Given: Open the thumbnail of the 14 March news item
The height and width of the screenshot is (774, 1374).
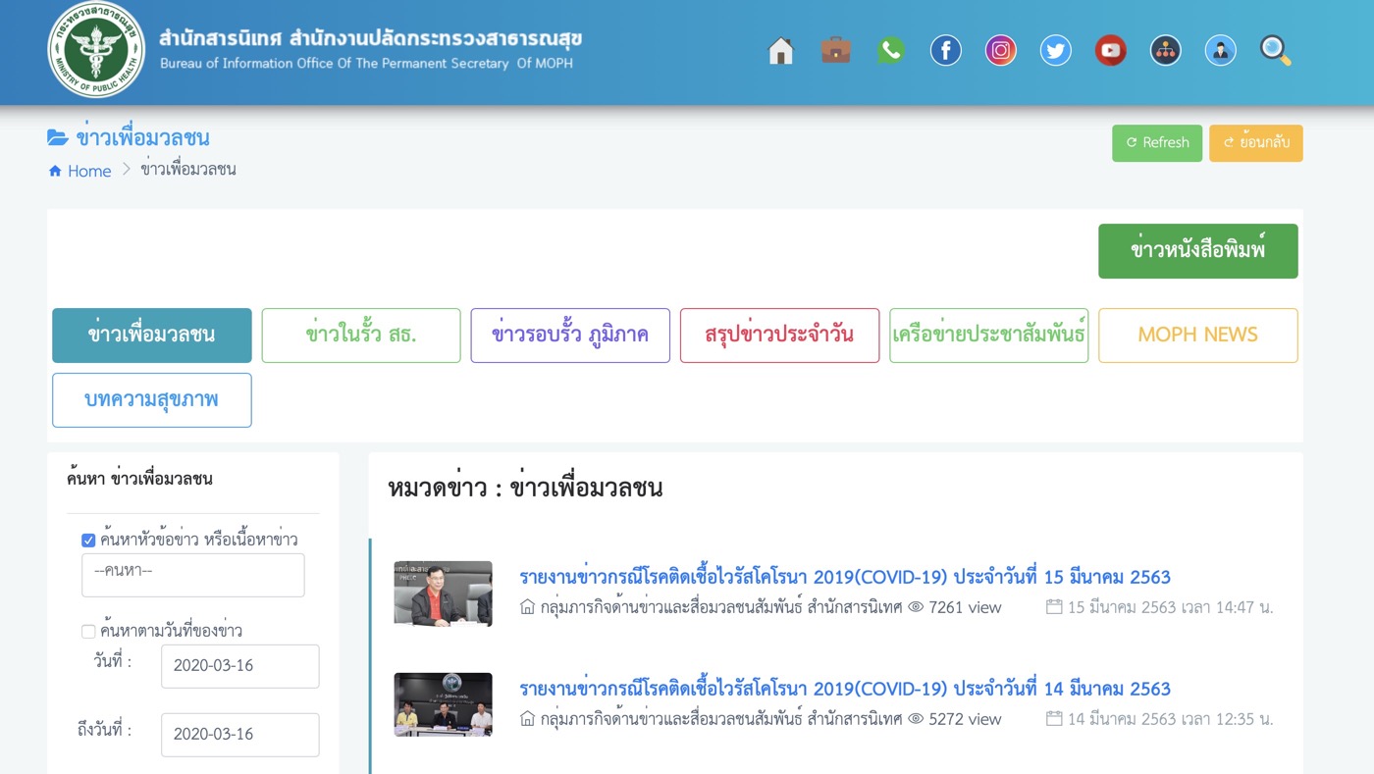Looking at the screenshot, I should 443,704.
